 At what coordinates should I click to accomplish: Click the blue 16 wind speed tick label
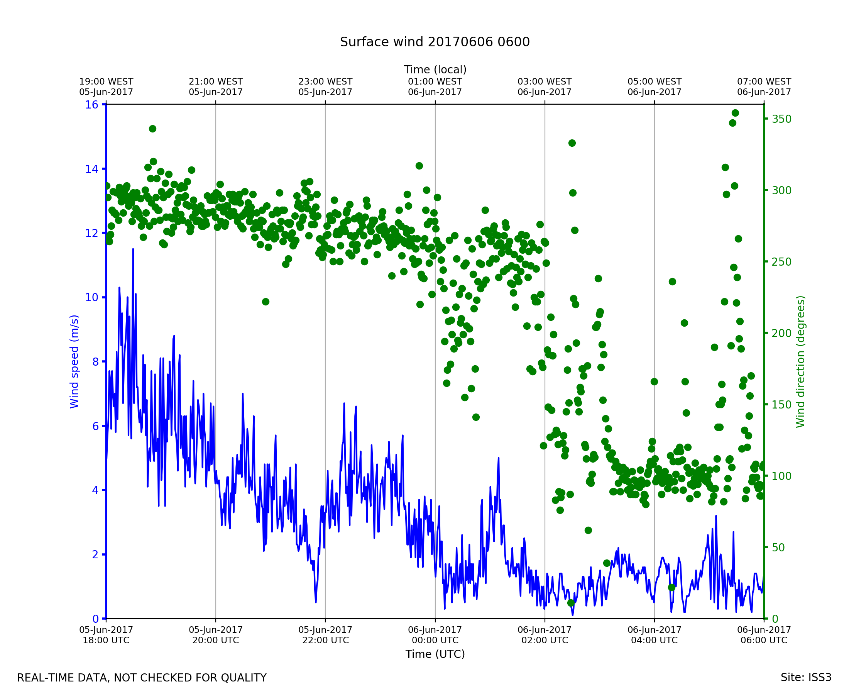tap(91, 105)
